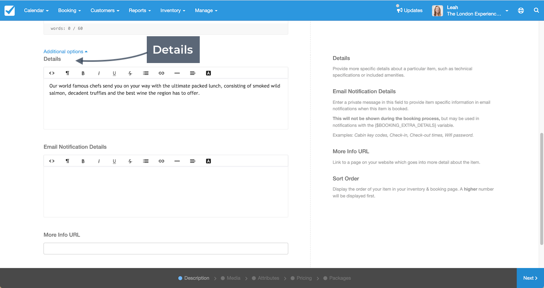Apply bold in Email Notification editor

[x=83, y=161]
